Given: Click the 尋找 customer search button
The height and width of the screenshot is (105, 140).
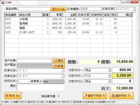Looking at the screenshot, I should [59, 61].
